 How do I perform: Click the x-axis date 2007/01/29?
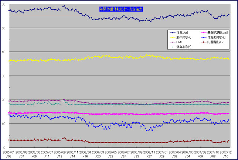162,154
